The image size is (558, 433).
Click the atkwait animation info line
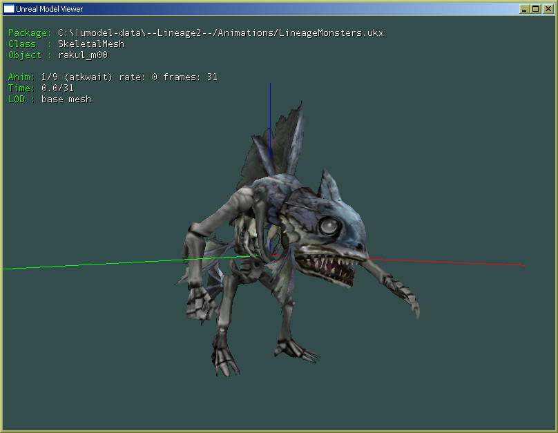pyautogui.click(x=129, y=77)
